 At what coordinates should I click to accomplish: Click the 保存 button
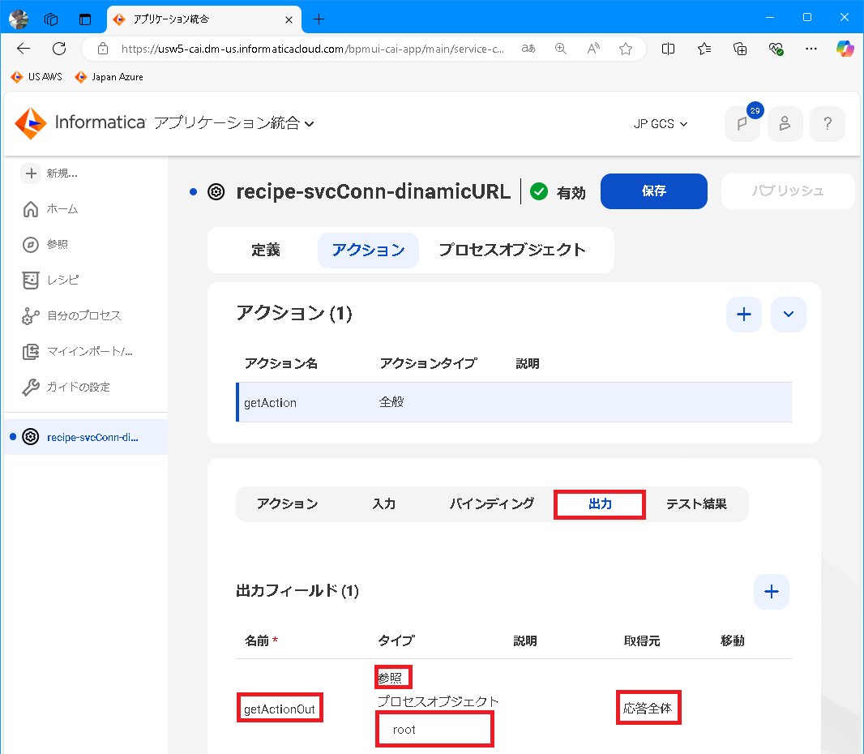653,191
